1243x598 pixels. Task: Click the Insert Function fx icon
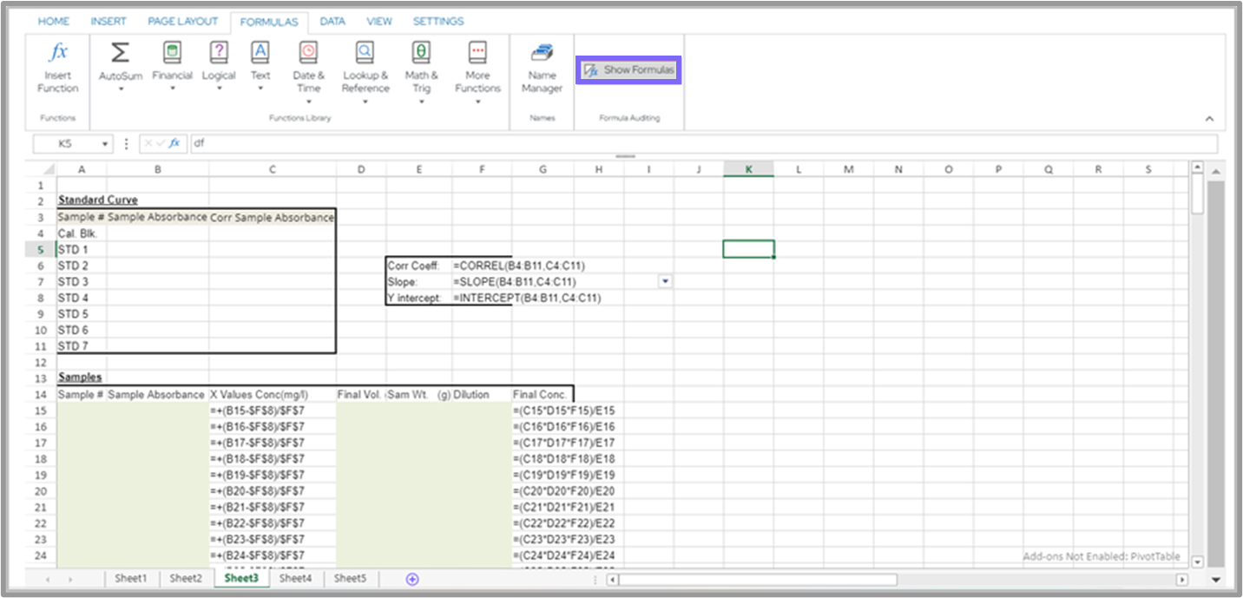point(57,53)
